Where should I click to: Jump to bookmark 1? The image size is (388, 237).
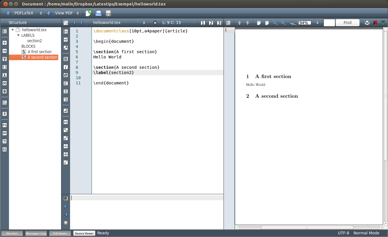203,23
